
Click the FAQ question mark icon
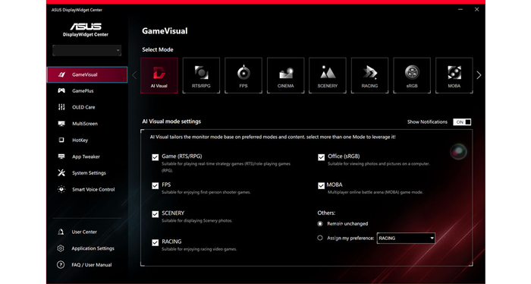point(61,265)
